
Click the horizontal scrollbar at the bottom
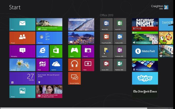click(74, 108)
